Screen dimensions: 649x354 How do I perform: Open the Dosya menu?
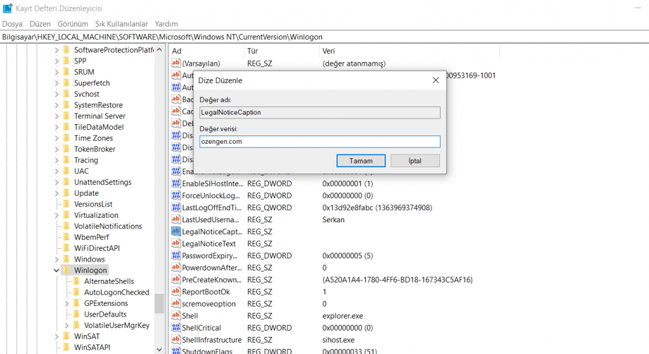(x=12, y=23)
